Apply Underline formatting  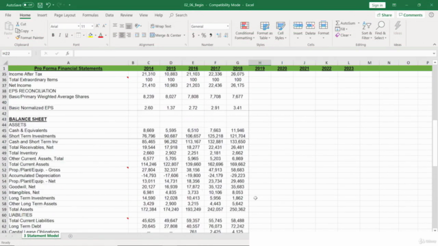click(x=66, y=35)
